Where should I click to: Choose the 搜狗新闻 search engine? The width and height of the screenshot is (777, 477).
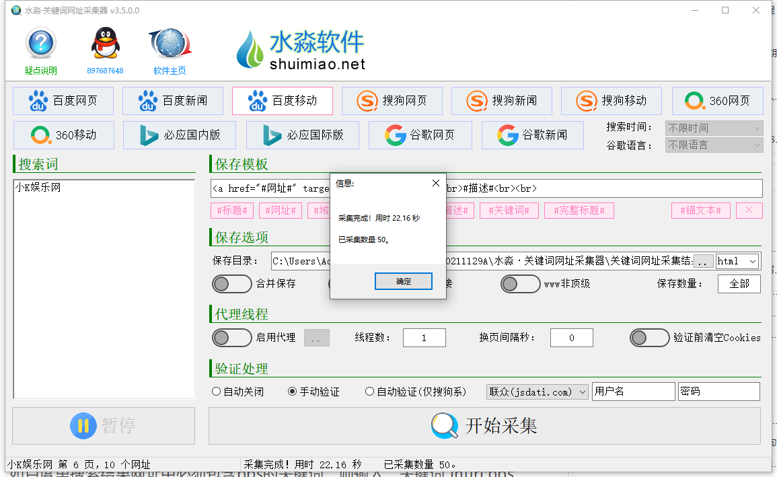(502, 101)
